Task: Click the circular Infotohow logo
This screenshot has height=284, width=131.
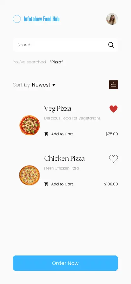Action: click(17, 19)
